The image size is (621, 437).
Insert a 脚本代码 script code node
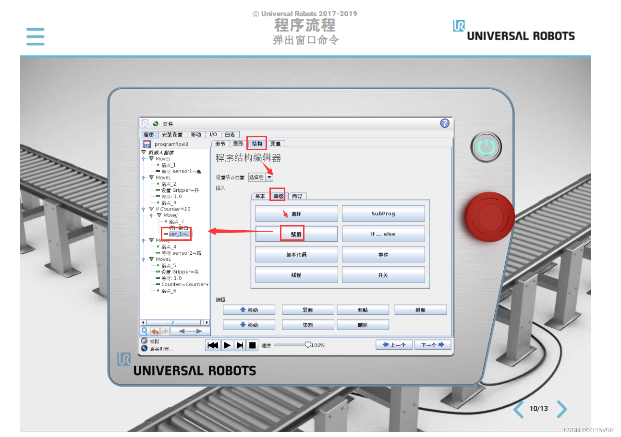tap(296, 255)
